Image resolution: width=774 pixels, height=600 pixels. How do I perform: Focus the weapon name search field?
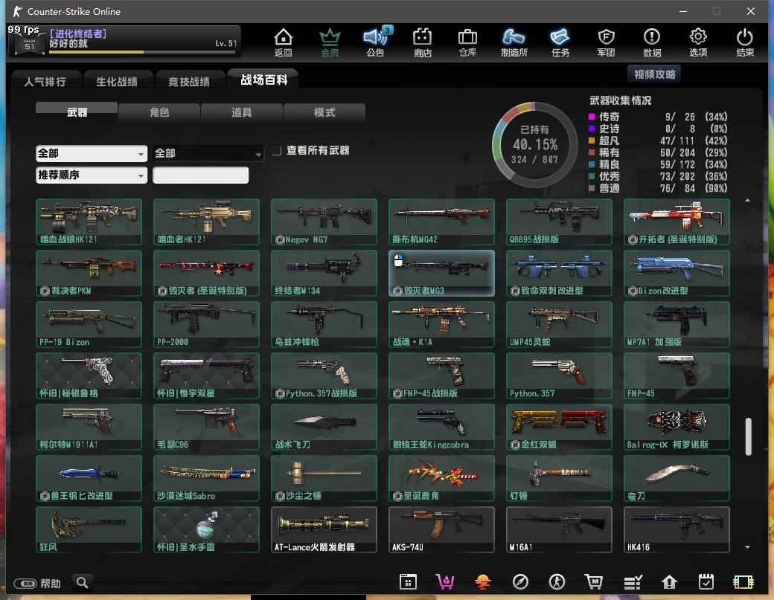(x=200, y=175)
